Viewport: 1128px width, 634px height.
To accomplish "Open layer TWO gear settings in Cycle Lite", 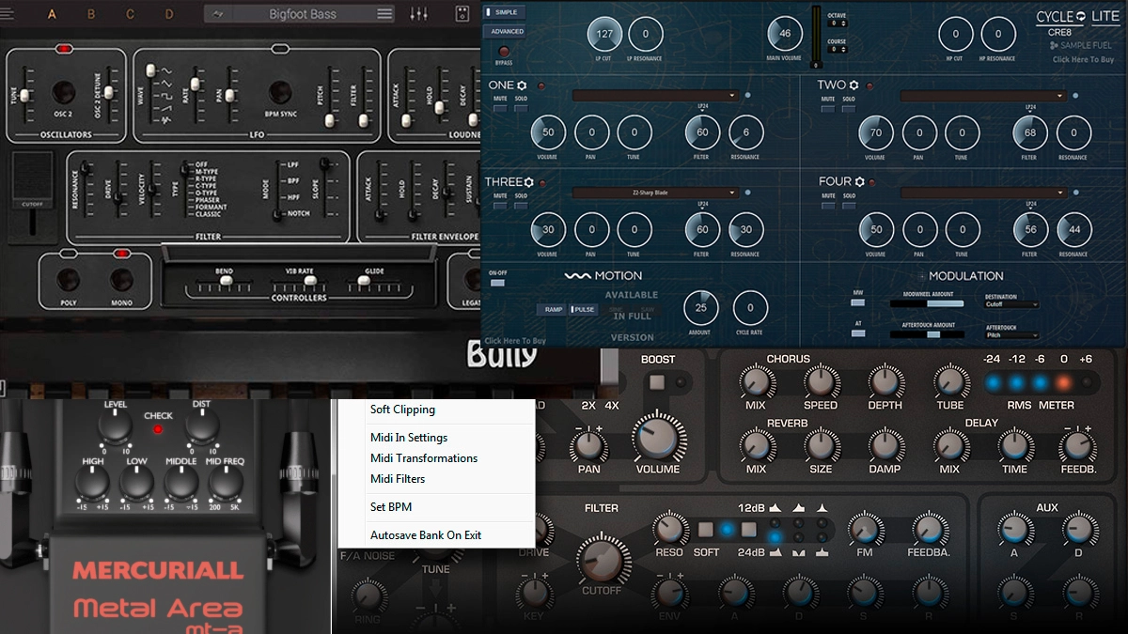I will point(854,85).
